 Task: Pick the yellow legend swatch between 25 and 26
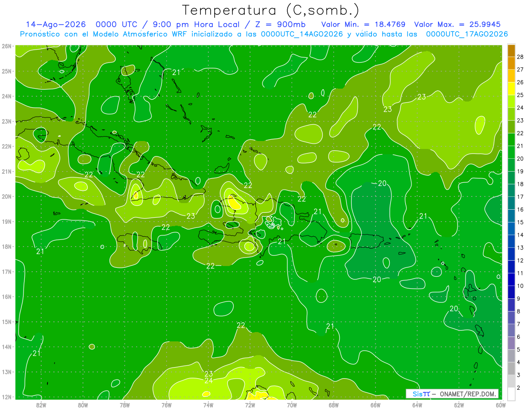(x=511, y=89)
